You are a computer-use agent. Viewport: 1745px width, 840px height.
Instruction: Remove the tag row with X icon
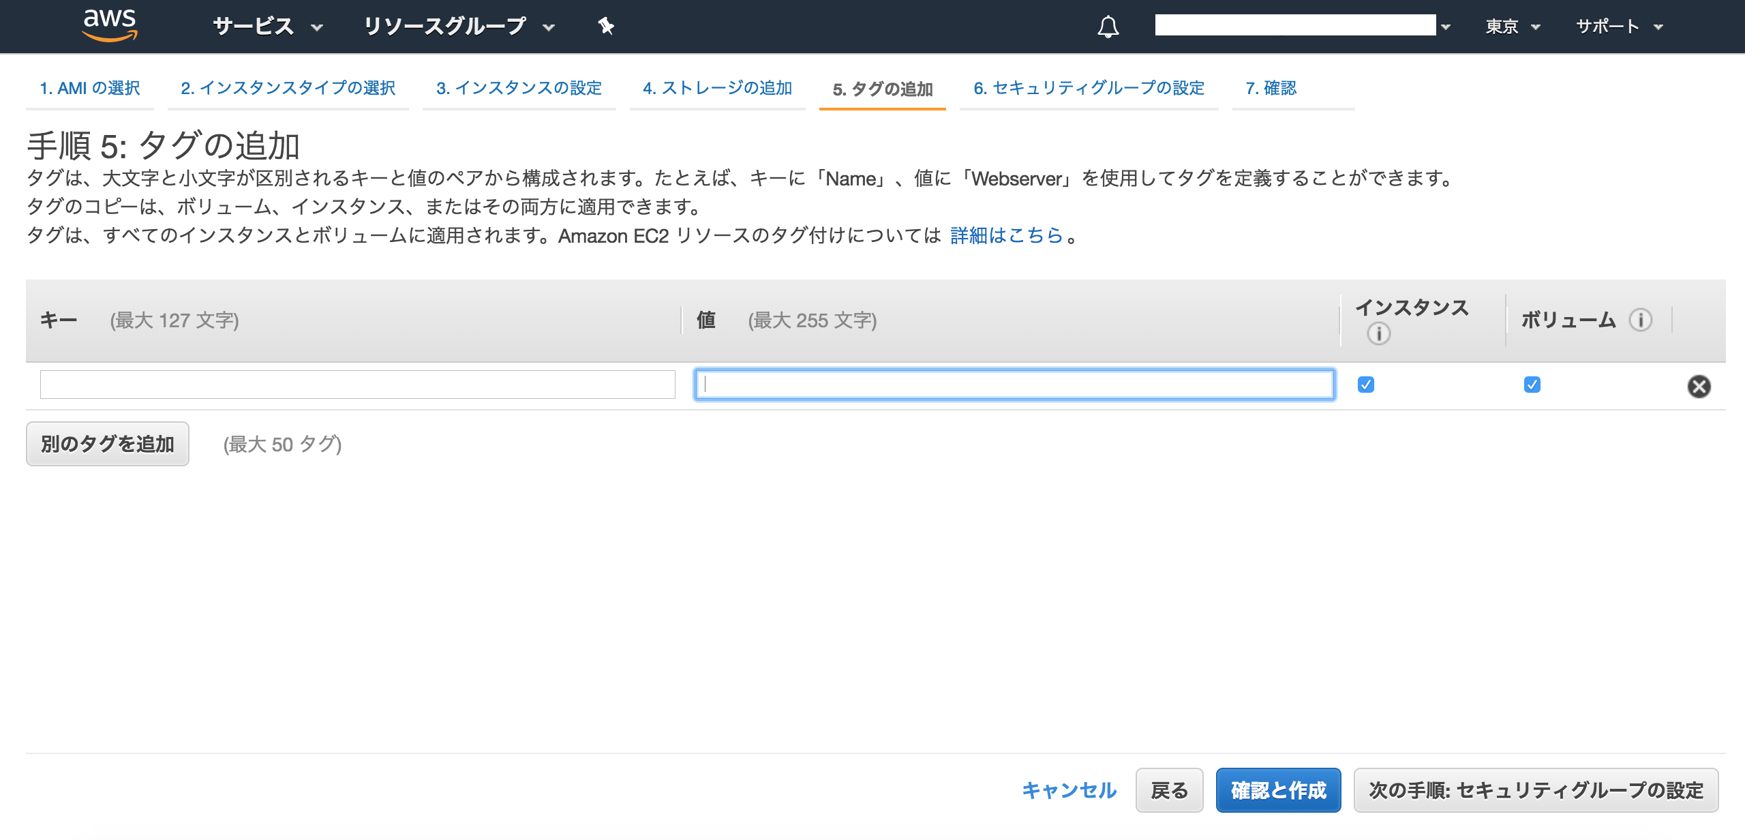coord(1699,387)
